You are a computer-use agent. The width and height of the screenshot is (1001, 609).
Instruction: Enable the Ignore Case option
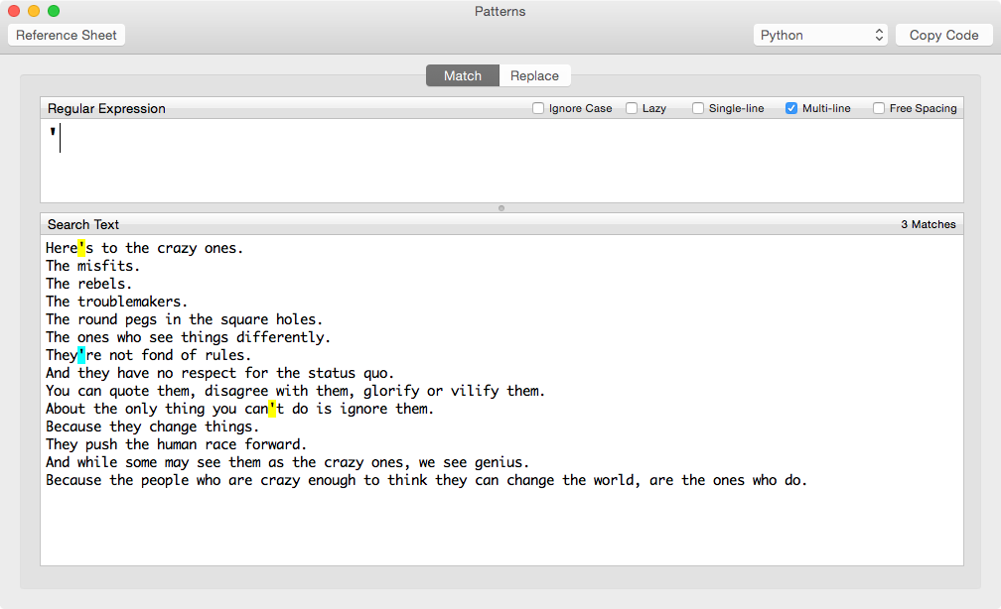tap(538, 108)
